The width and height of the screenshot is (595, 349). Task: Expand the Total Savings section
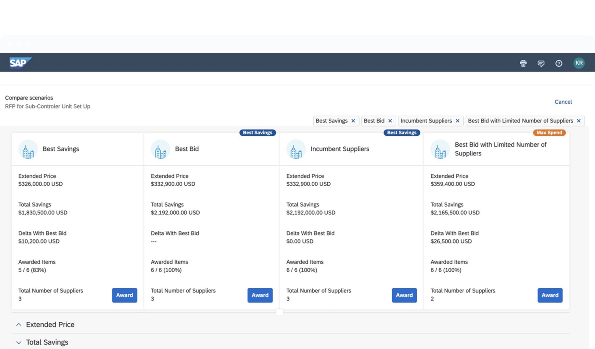coord(19,342)
